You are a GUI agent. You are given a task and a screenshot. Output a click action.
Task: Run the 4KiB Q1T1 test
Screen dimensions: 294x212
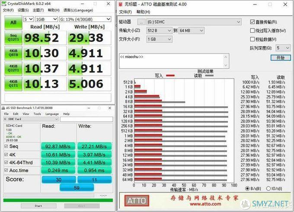click(13, 84)
